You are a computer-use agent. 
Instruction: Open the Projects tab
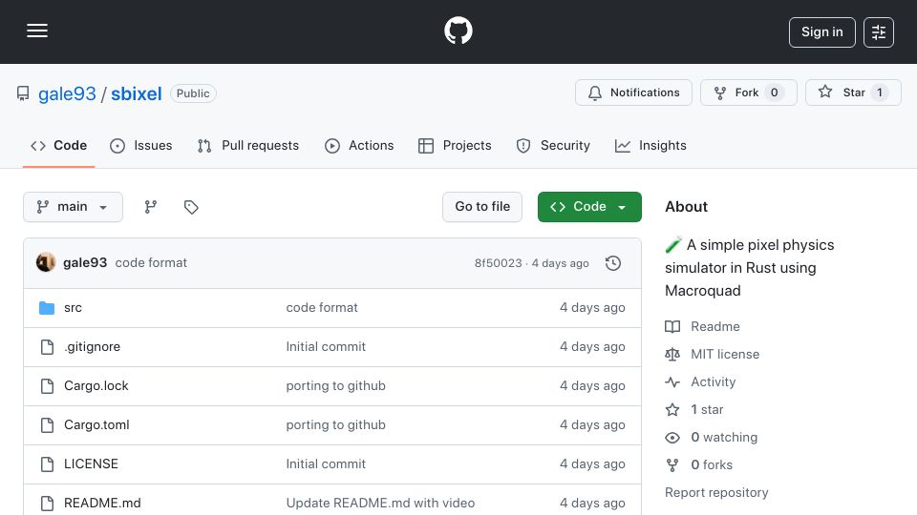coord(455,145)
